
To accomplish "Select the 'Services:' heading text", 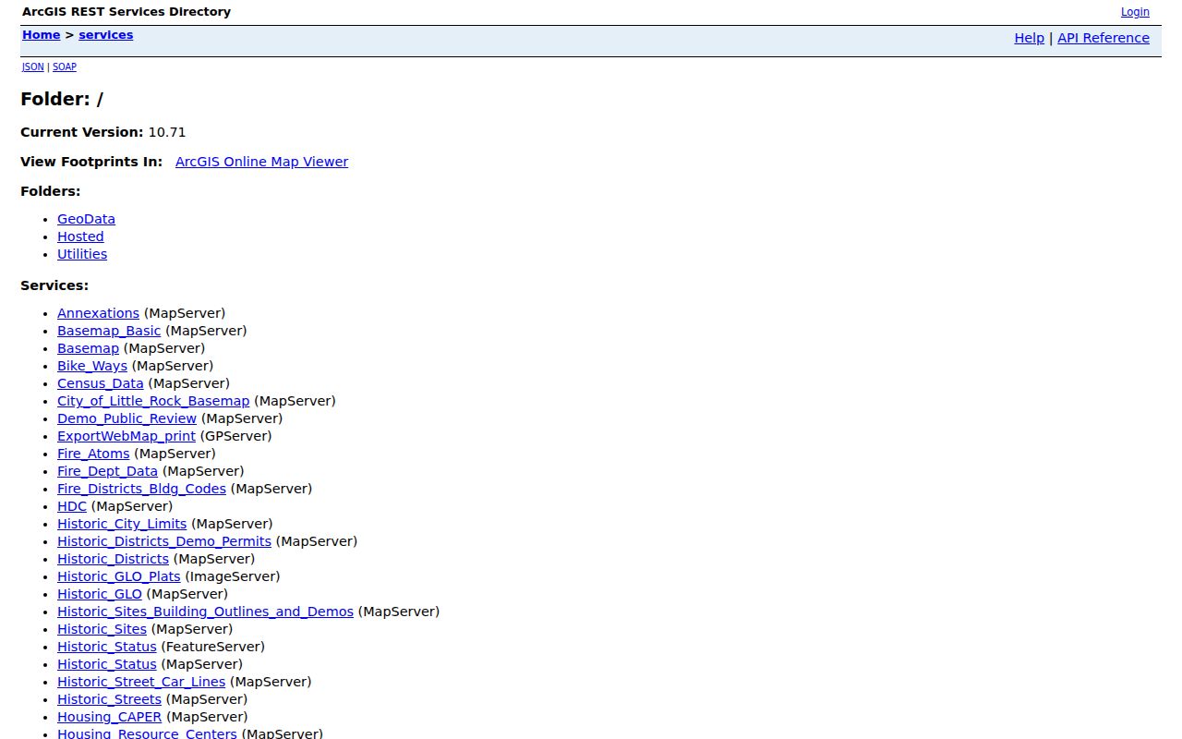I will click(54, 285).
